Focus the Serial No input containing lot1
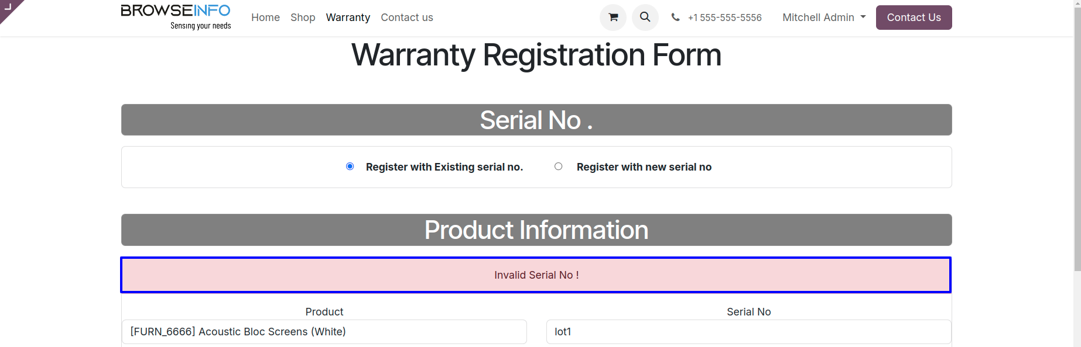Viewport: 1081px width, 347px height. point(748,332)
